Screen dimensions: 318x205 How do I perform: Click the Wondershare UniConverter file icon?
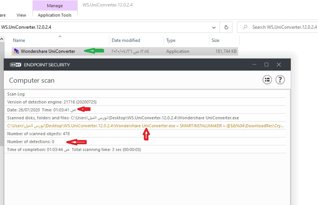point(16,51)
